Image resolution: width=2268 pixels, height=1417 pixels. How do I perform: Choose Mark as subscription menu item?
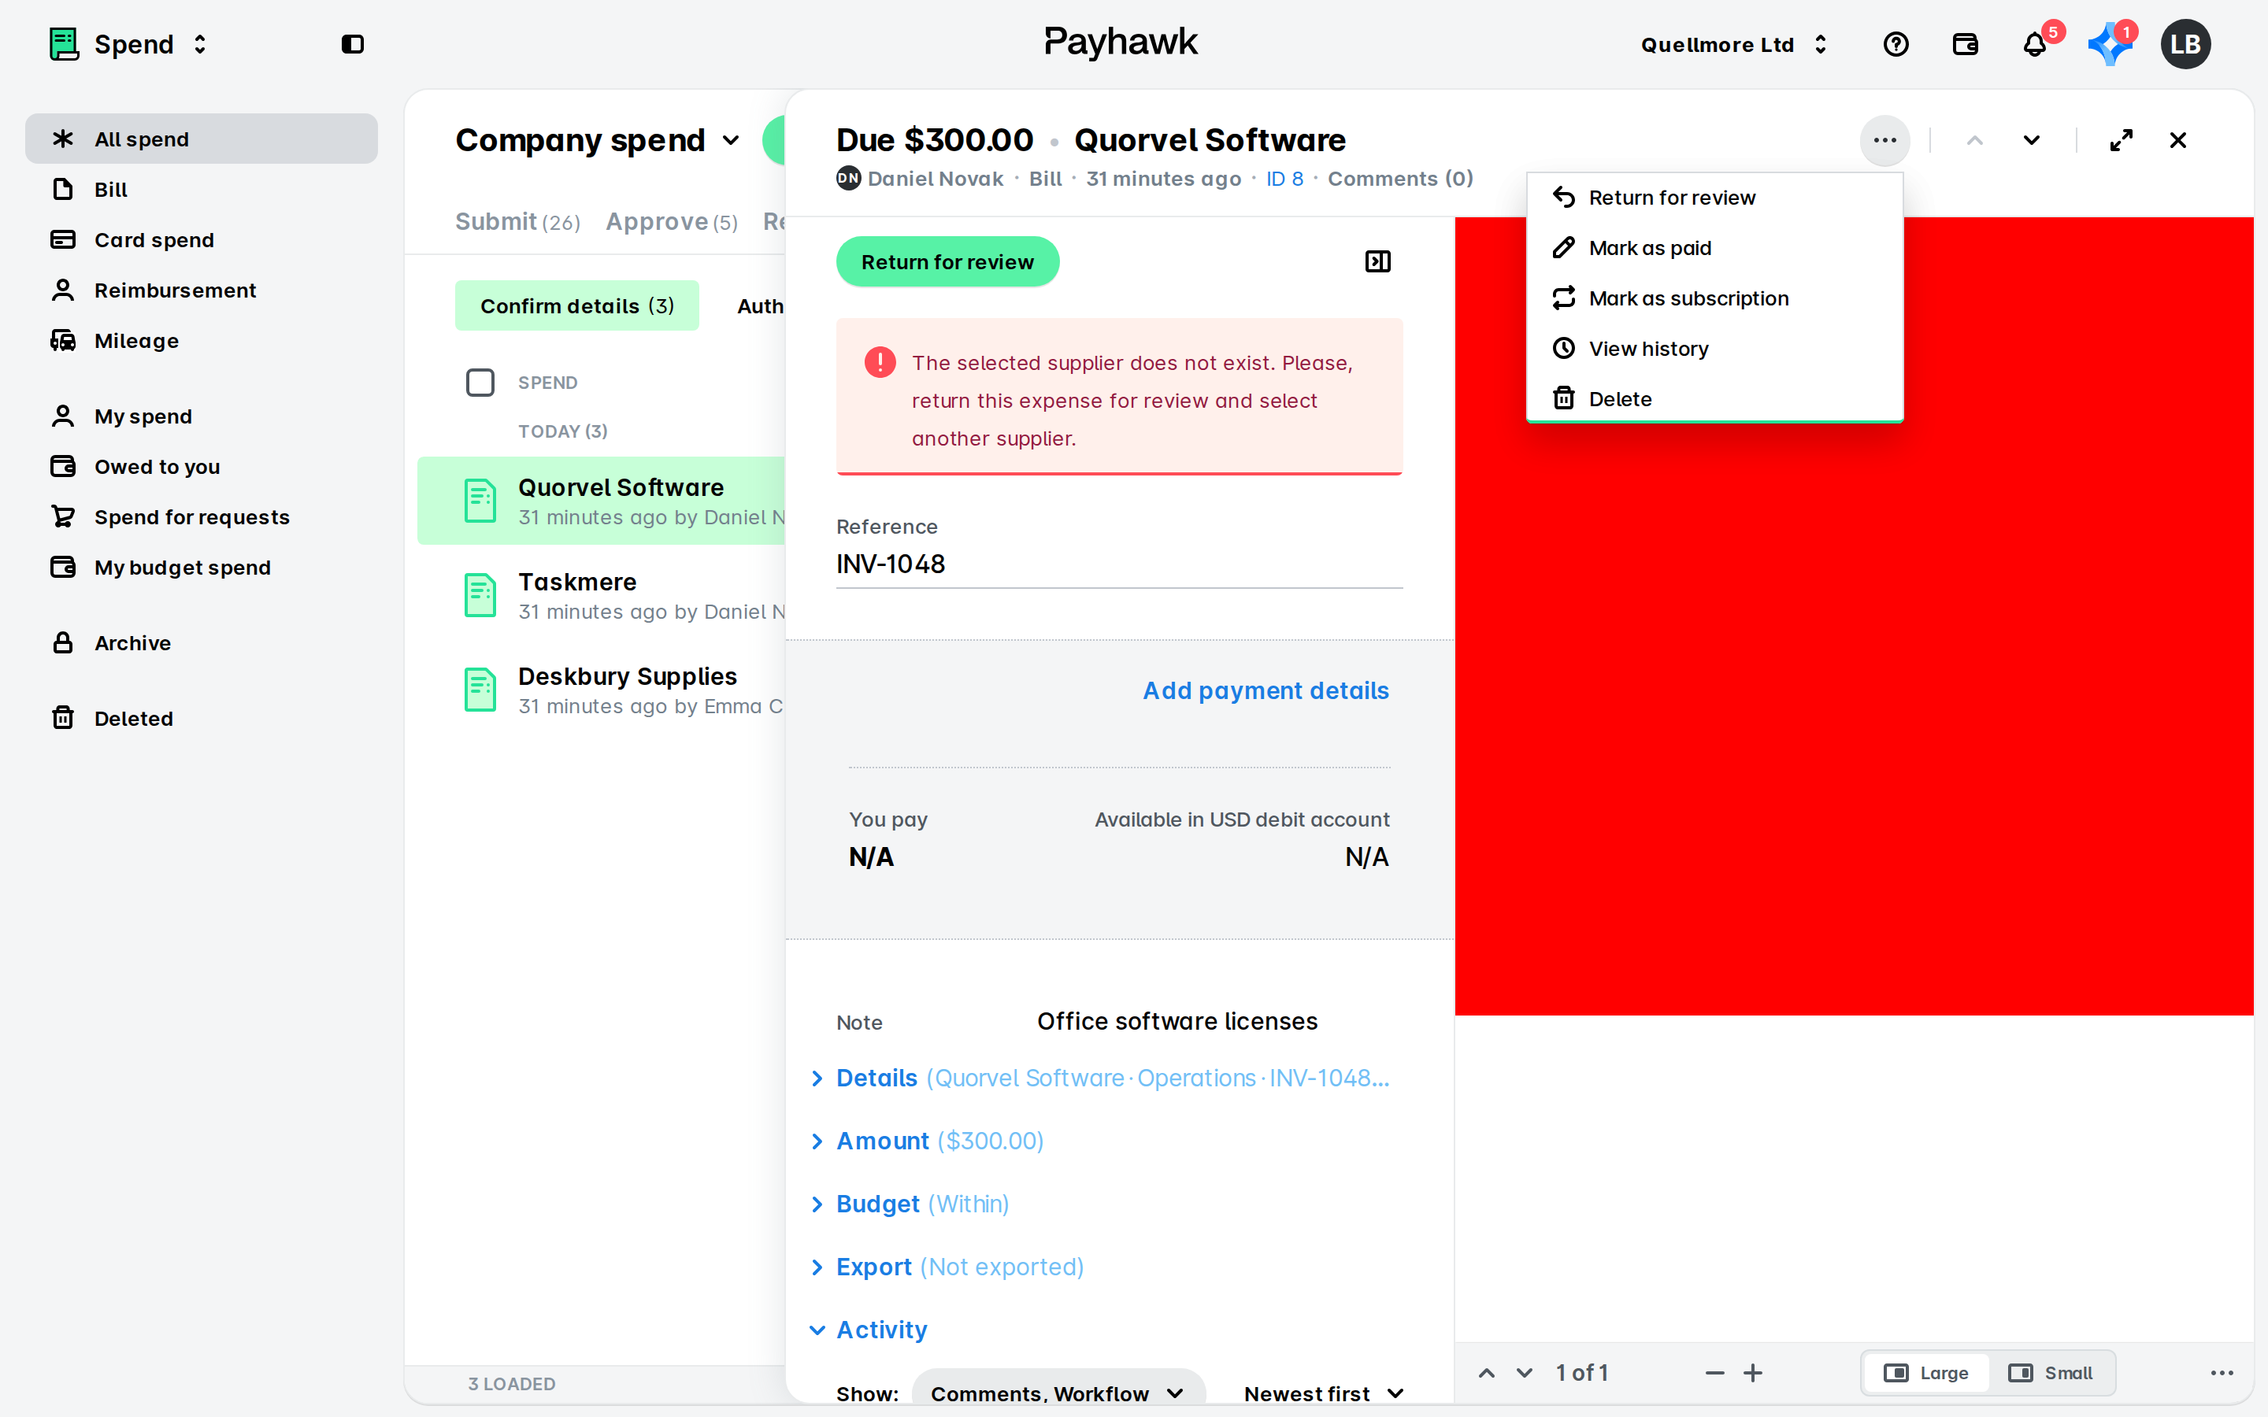(1714, 298)
